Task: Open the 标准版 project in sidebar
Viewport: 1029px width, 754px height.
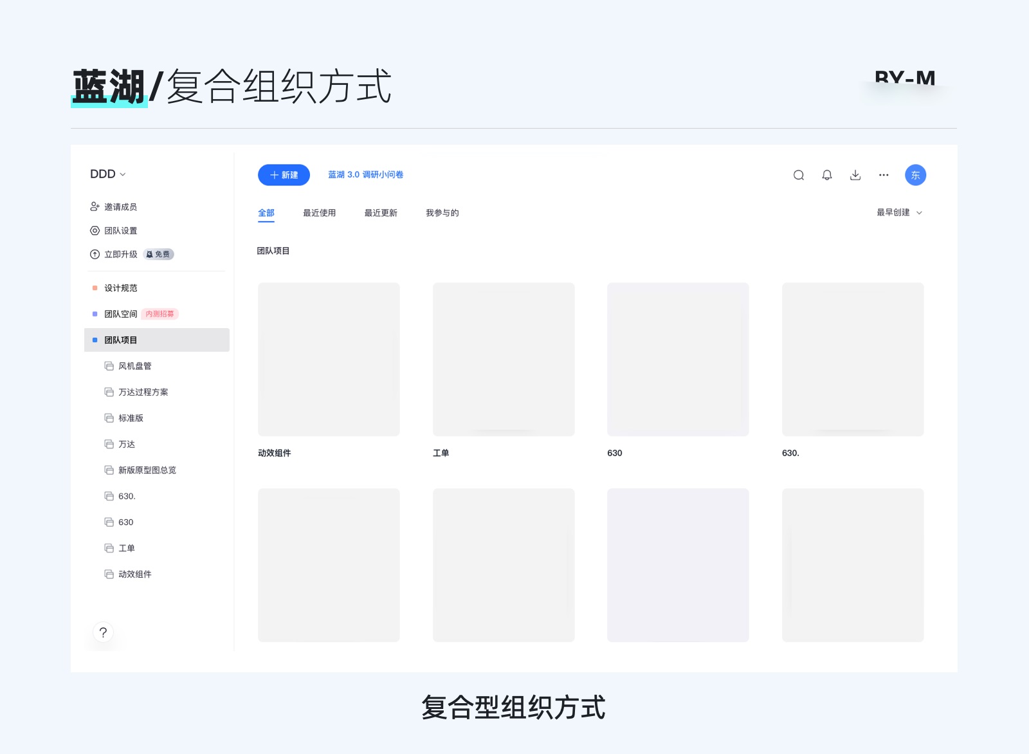Action: click(x=131, y=418)
